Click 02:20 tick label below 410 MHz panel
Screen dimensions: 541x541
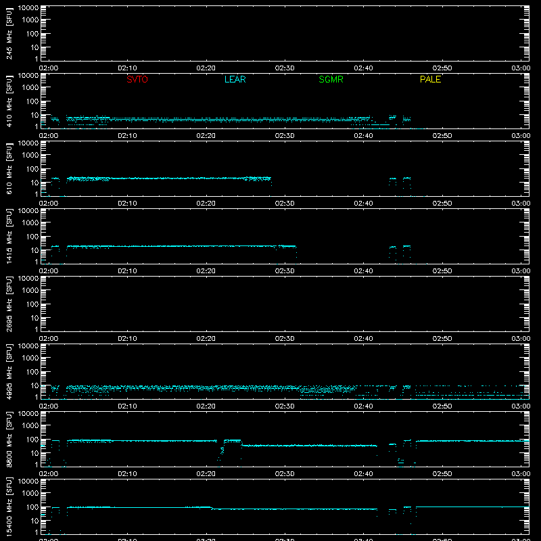pyautogui.click(x=206, y=136)
